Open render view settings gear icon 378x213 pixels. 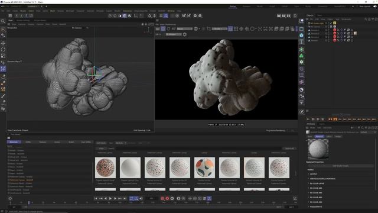click(x=185, y=34)
